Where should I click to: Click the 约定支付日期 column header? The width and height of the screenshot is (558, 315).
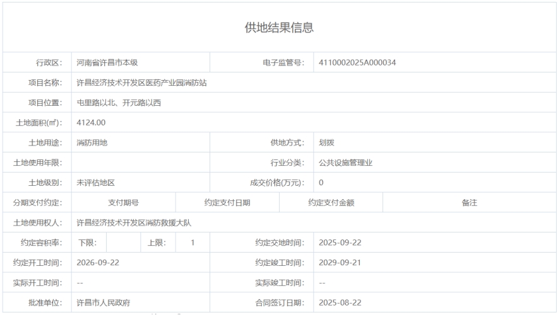227,203
